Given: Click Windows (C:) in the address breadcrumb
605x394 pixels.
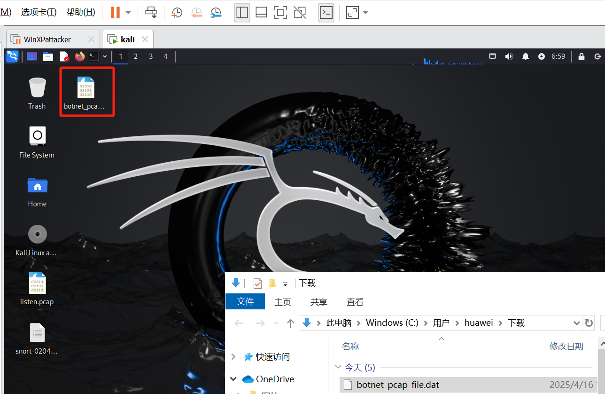Looking at the screenshot, I should click(392, 323).
